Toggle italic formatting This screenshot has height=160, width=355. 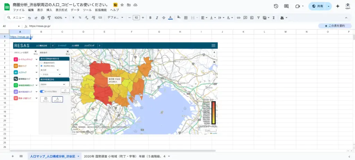[157, 18]
